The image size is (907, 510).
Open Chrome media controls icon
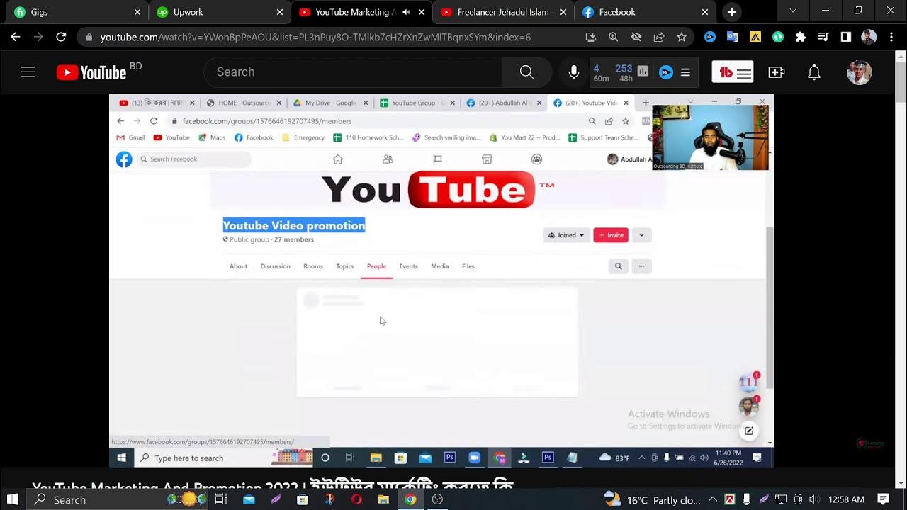point(823,37)
